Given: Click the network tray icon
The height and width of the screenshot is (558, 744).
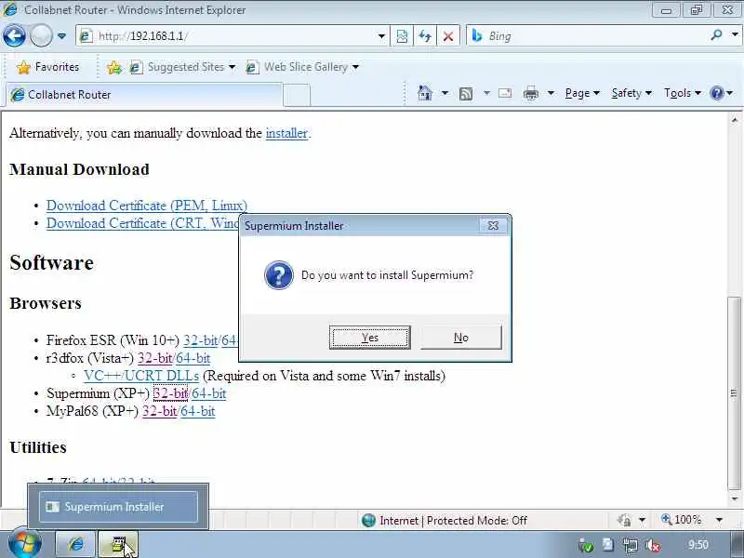Looking at the screenshot, I should (x=630, y=545).
